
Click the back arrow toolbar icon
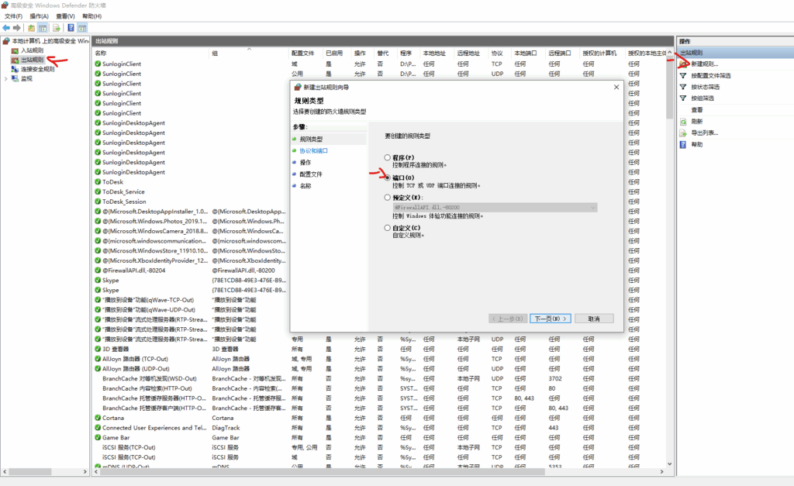click(6, 27)
